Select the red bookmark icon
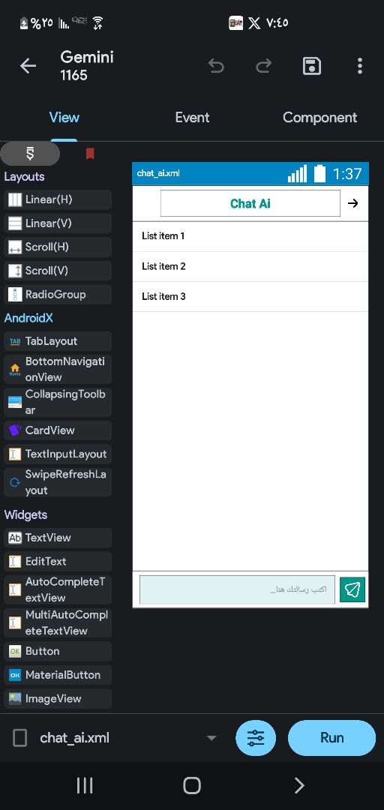This screenshot has width=384, height=810. point(90,154)
